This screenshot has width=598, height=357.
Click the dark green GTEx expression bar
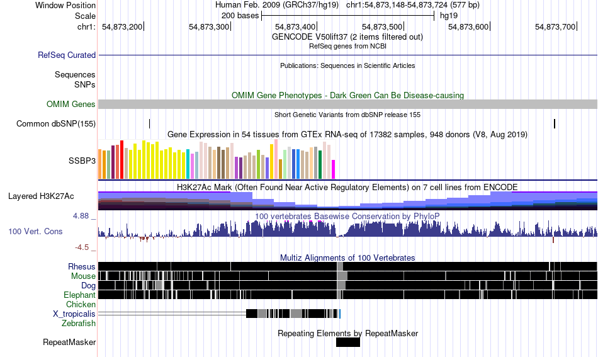pyautogui.click(x=320, y=165)
